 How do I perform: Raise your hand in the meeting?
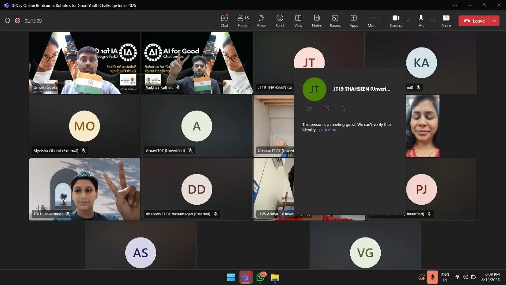(261, 21)
